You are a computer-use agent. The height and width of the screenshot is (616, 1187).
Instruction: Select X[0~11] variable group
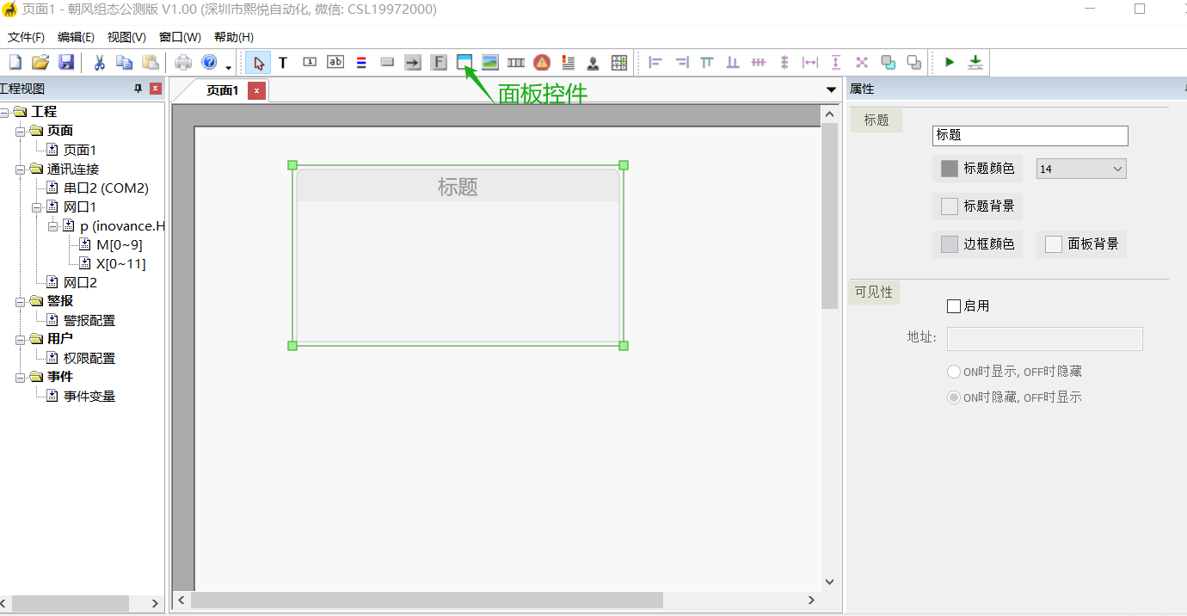pos(121,263)
